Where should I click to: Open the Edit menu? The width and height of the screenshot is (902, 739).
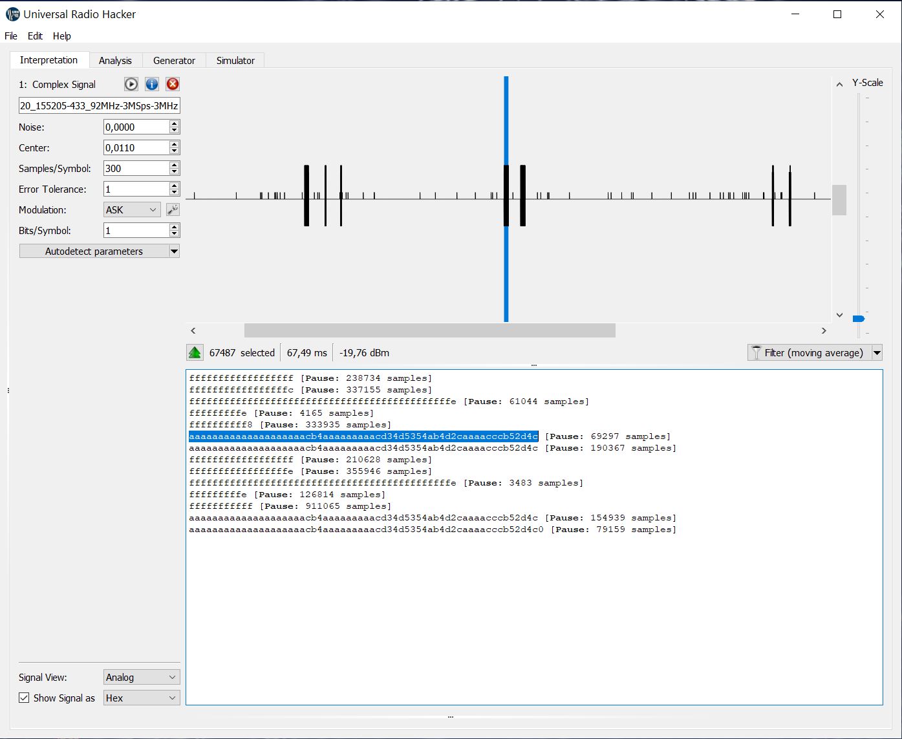click(35, 36)
